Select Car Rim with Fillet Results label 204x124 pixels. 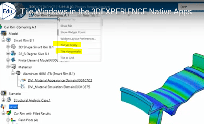(x=32, y=114)
